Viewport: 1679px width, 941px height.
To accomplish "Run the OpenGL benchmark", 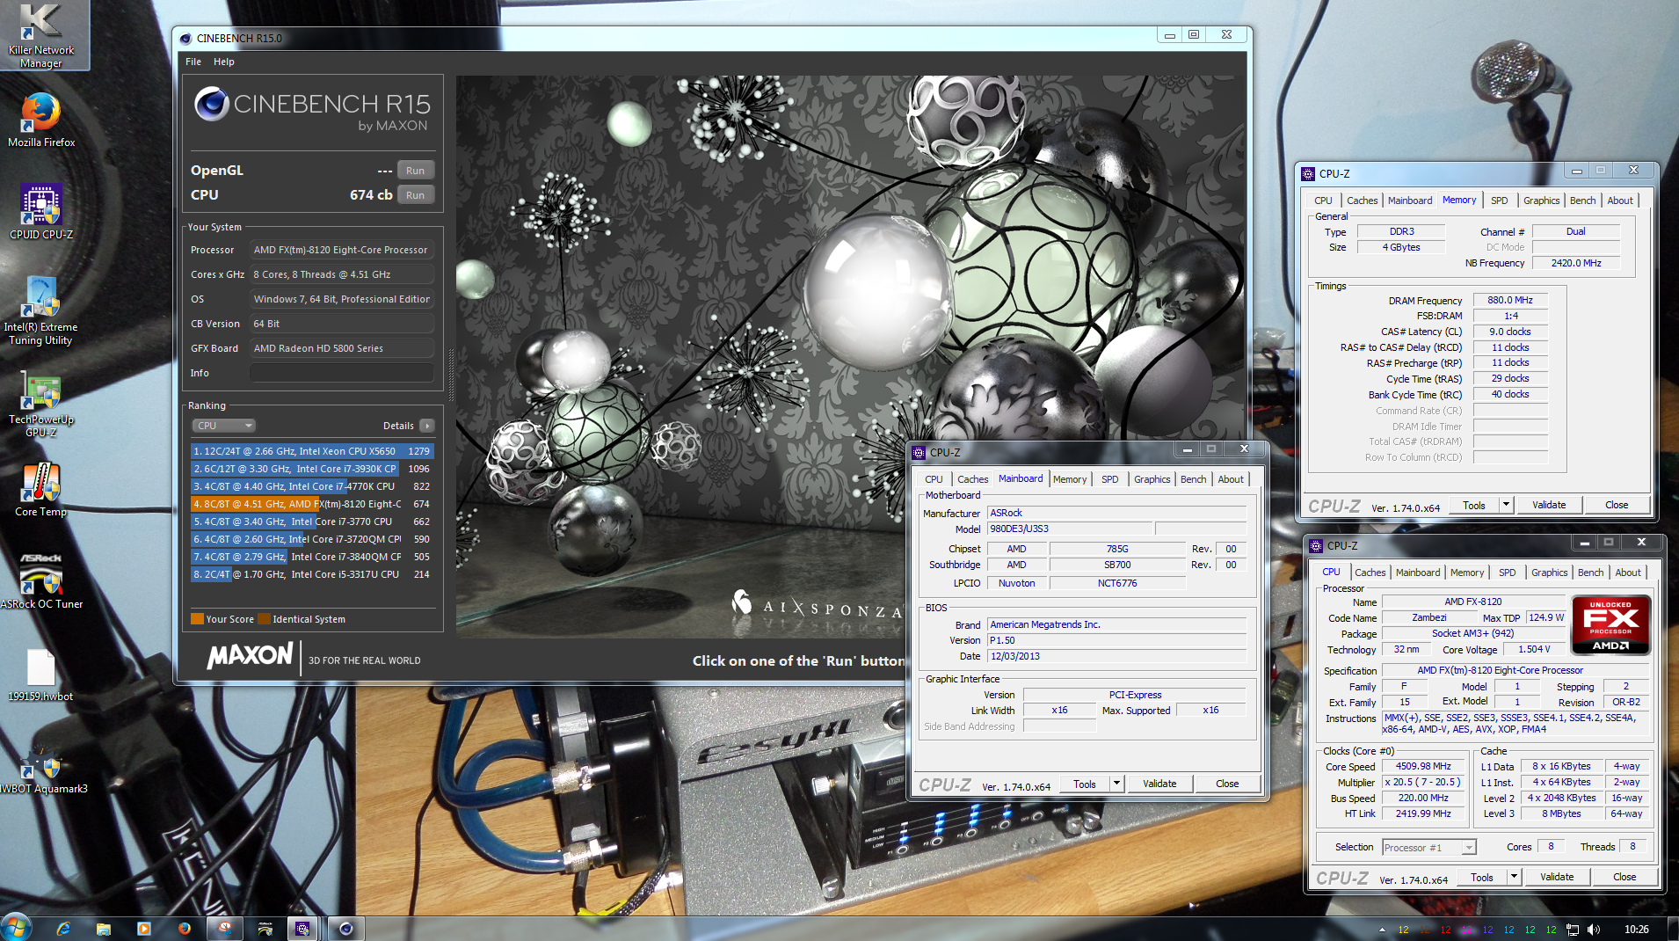I will [416, 171].
